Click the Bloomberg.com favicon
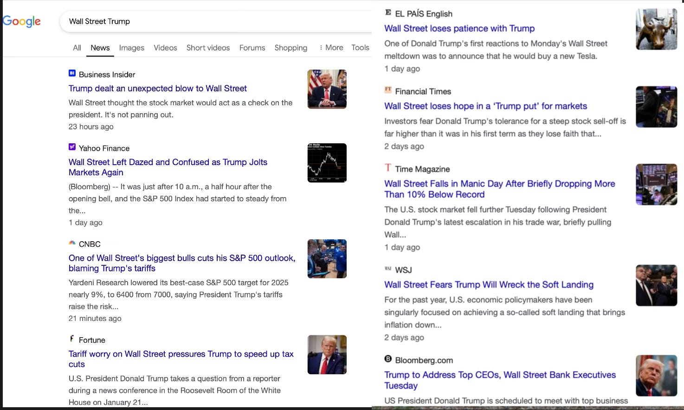This screenshot has height=410, width=684. coord(388,359)
